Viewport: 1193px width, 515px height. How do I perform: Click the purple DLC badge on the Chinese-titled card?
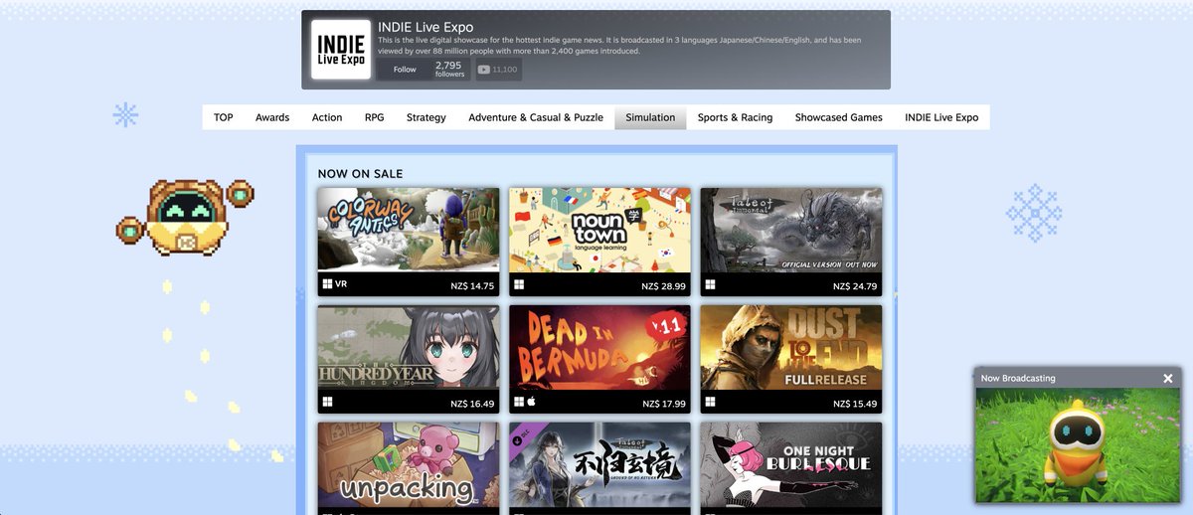pos(521,434)
